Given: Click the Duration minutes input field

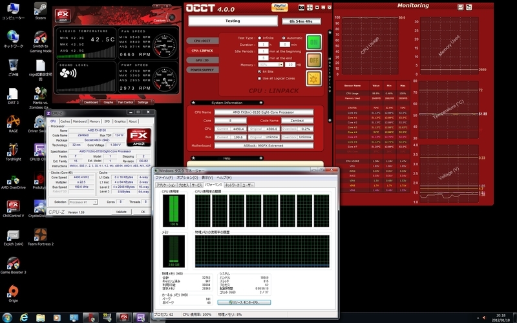Looking at the screenshot, I should [284, 45].
